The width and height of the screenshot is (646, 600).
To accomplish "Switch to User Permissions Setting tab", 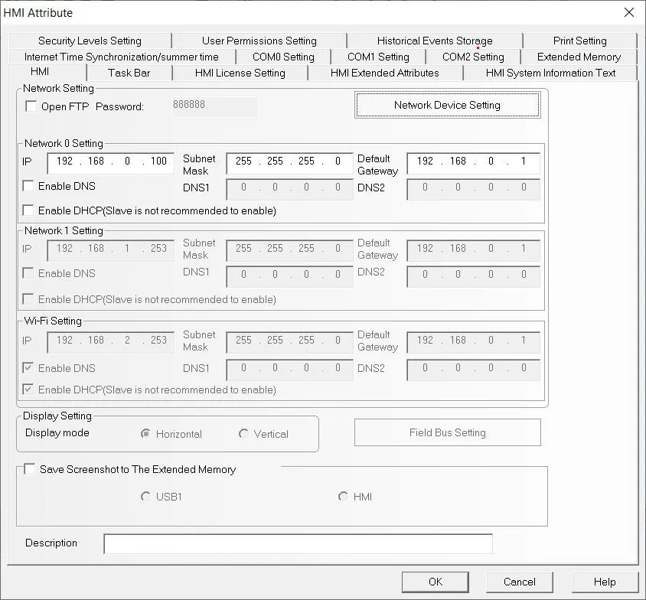I will (x=259, y=41).
